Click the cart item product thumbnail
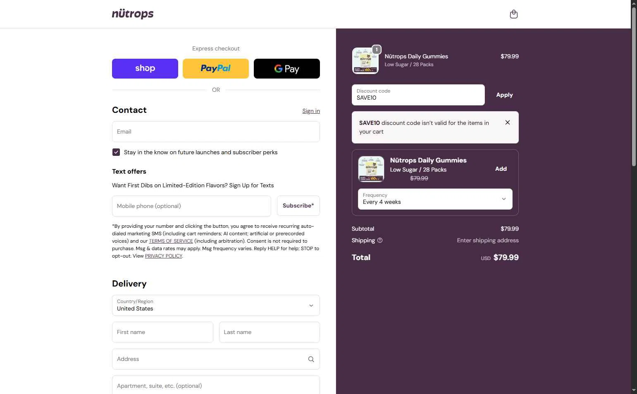 pyautogui.click(x=365, y=61)
